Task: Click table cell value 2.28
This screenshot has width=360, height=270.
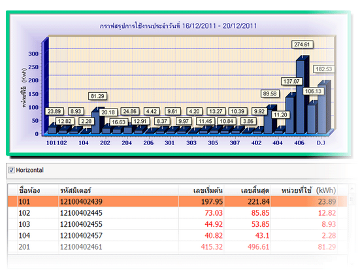Action: click(329, 235)
